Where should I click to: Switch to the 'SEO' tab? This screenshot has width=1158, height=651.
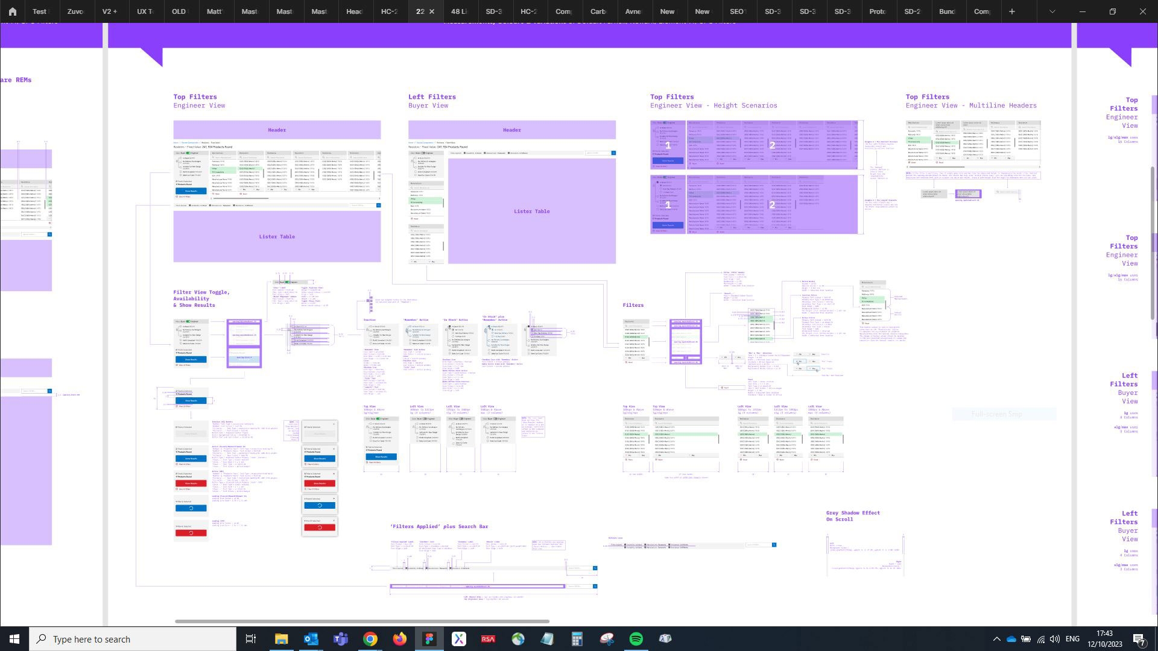[x=737, y=11]
